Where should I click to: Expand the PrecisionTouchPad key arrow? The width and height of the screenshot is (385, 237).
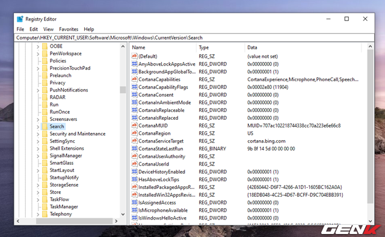[38, 69]
